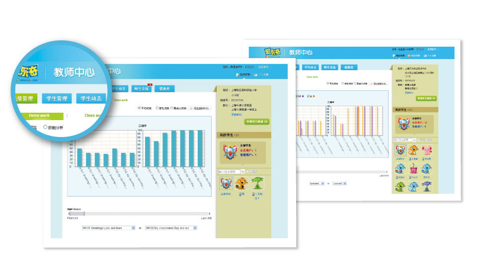Select the 技能分析 radio button in magnified circle
Image resolution: width=477 pixels, height=278 pixels.
click(46, 128)
